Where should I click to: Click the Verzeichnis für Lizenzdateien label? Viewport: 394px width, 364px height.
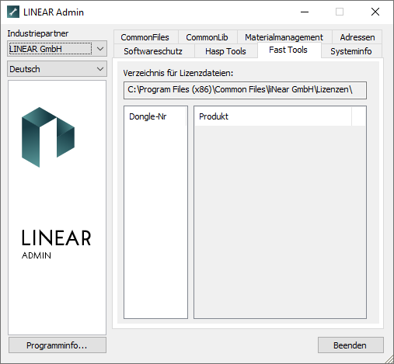178,73
